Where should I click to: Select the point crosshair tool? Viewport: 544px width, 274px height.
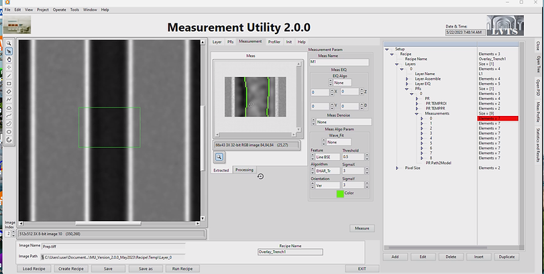tap(9, 68)
